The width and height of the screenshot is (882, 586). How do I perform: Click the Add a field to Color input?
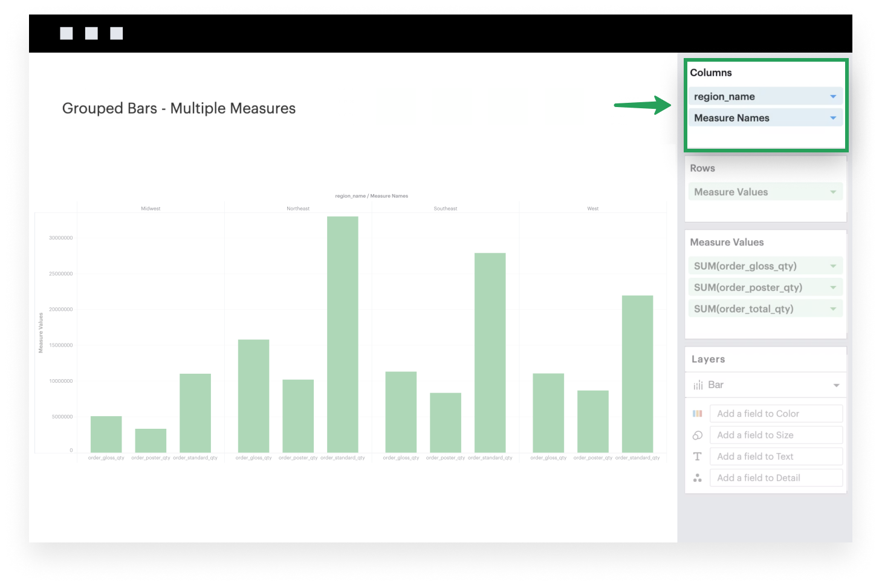(x=776, y=413)
